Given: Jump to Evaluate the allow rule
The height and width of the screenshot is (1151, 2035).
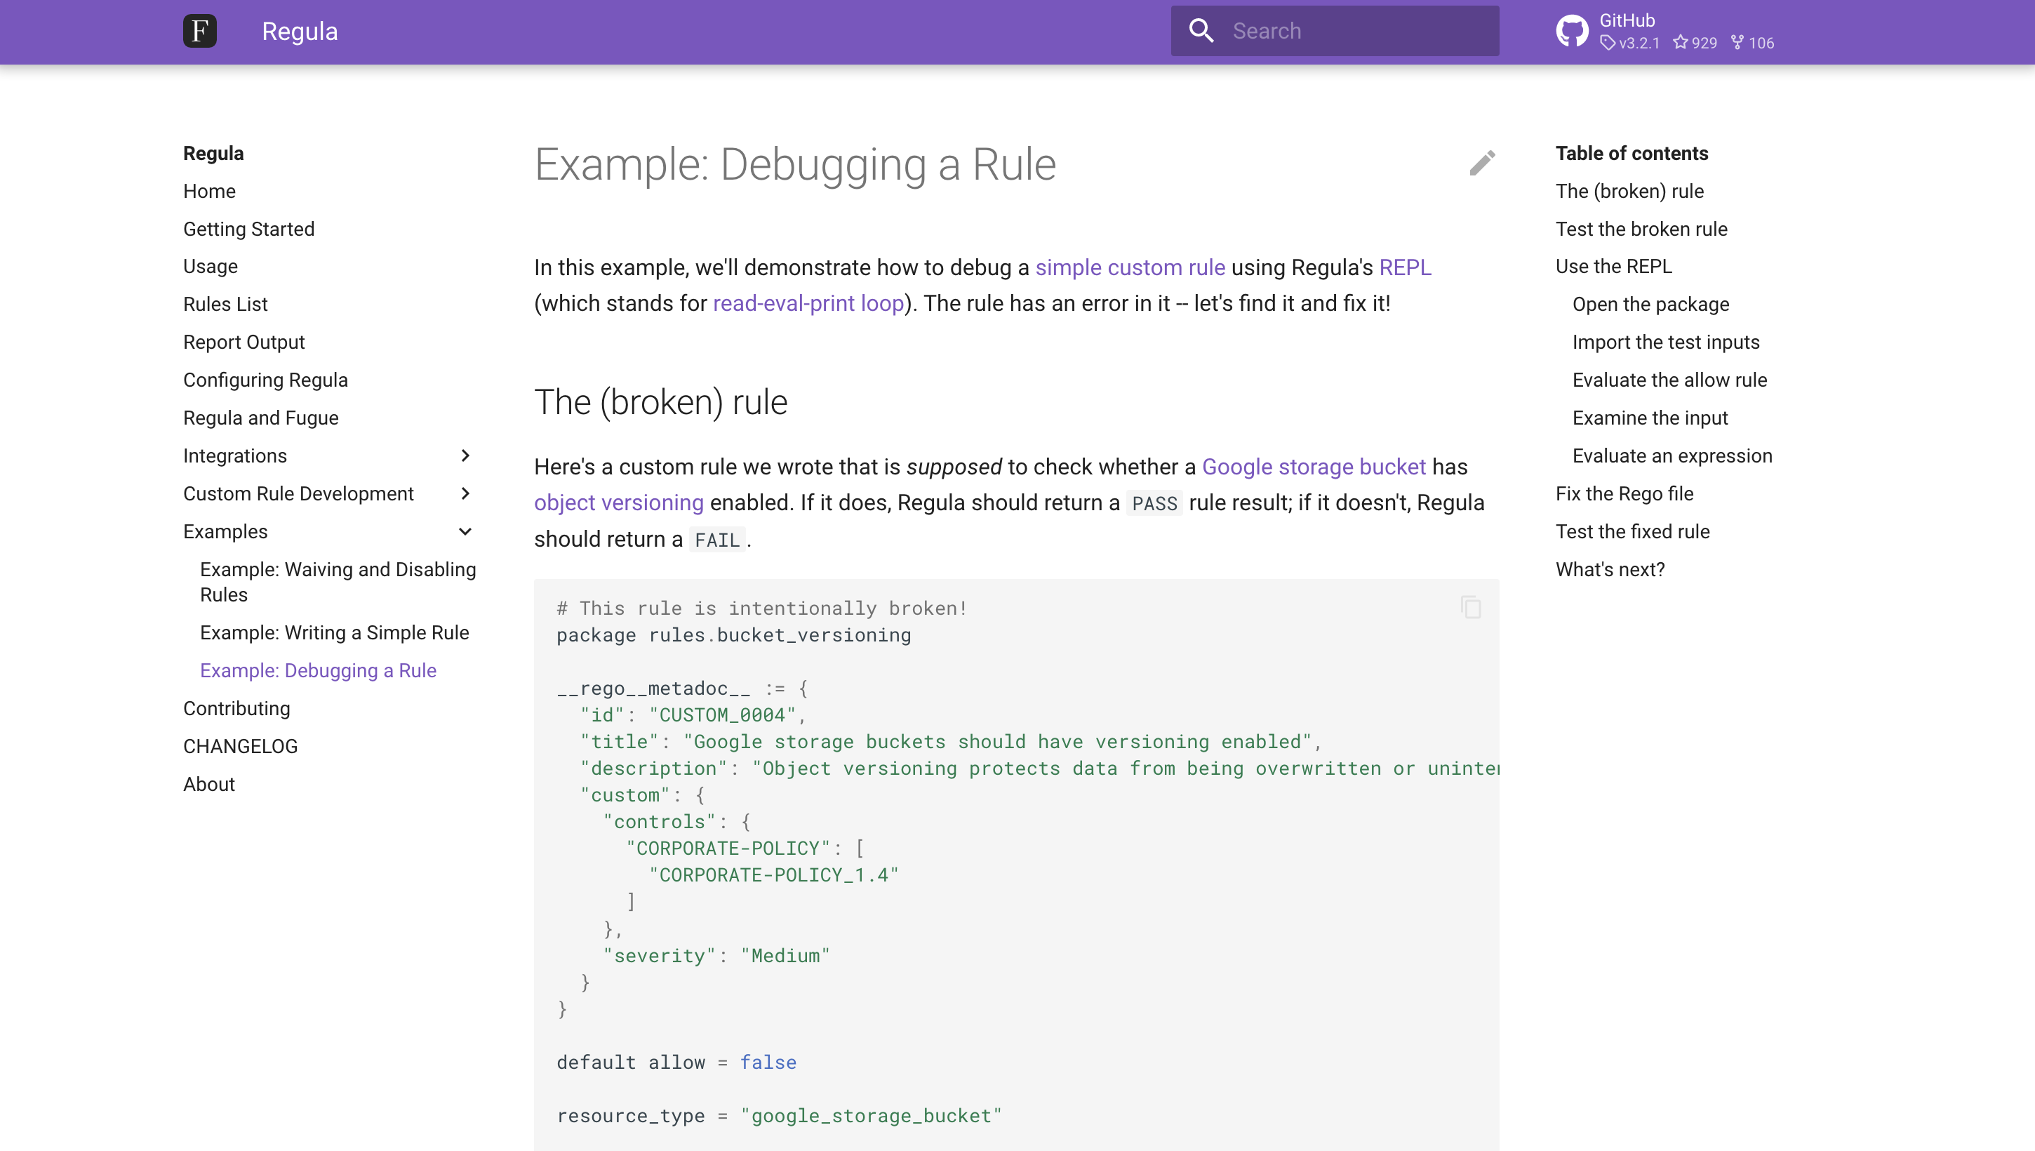Looking at the screenshot, I should coord(1670,380).
